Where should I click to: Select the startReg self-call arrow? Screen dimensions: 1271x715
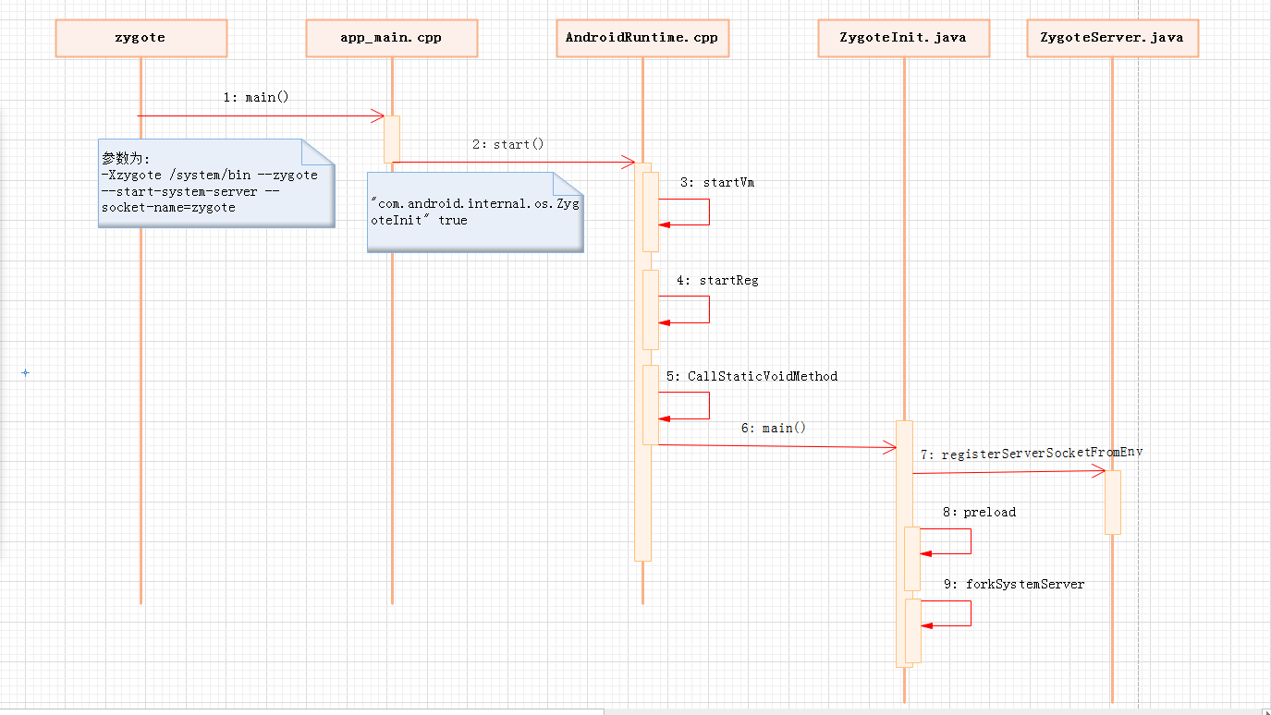[x=684, y=309]
